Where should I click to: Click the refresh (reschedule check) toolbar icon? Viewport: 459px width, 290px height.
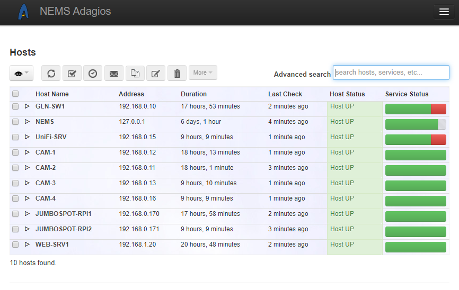[x=51, y=73]
